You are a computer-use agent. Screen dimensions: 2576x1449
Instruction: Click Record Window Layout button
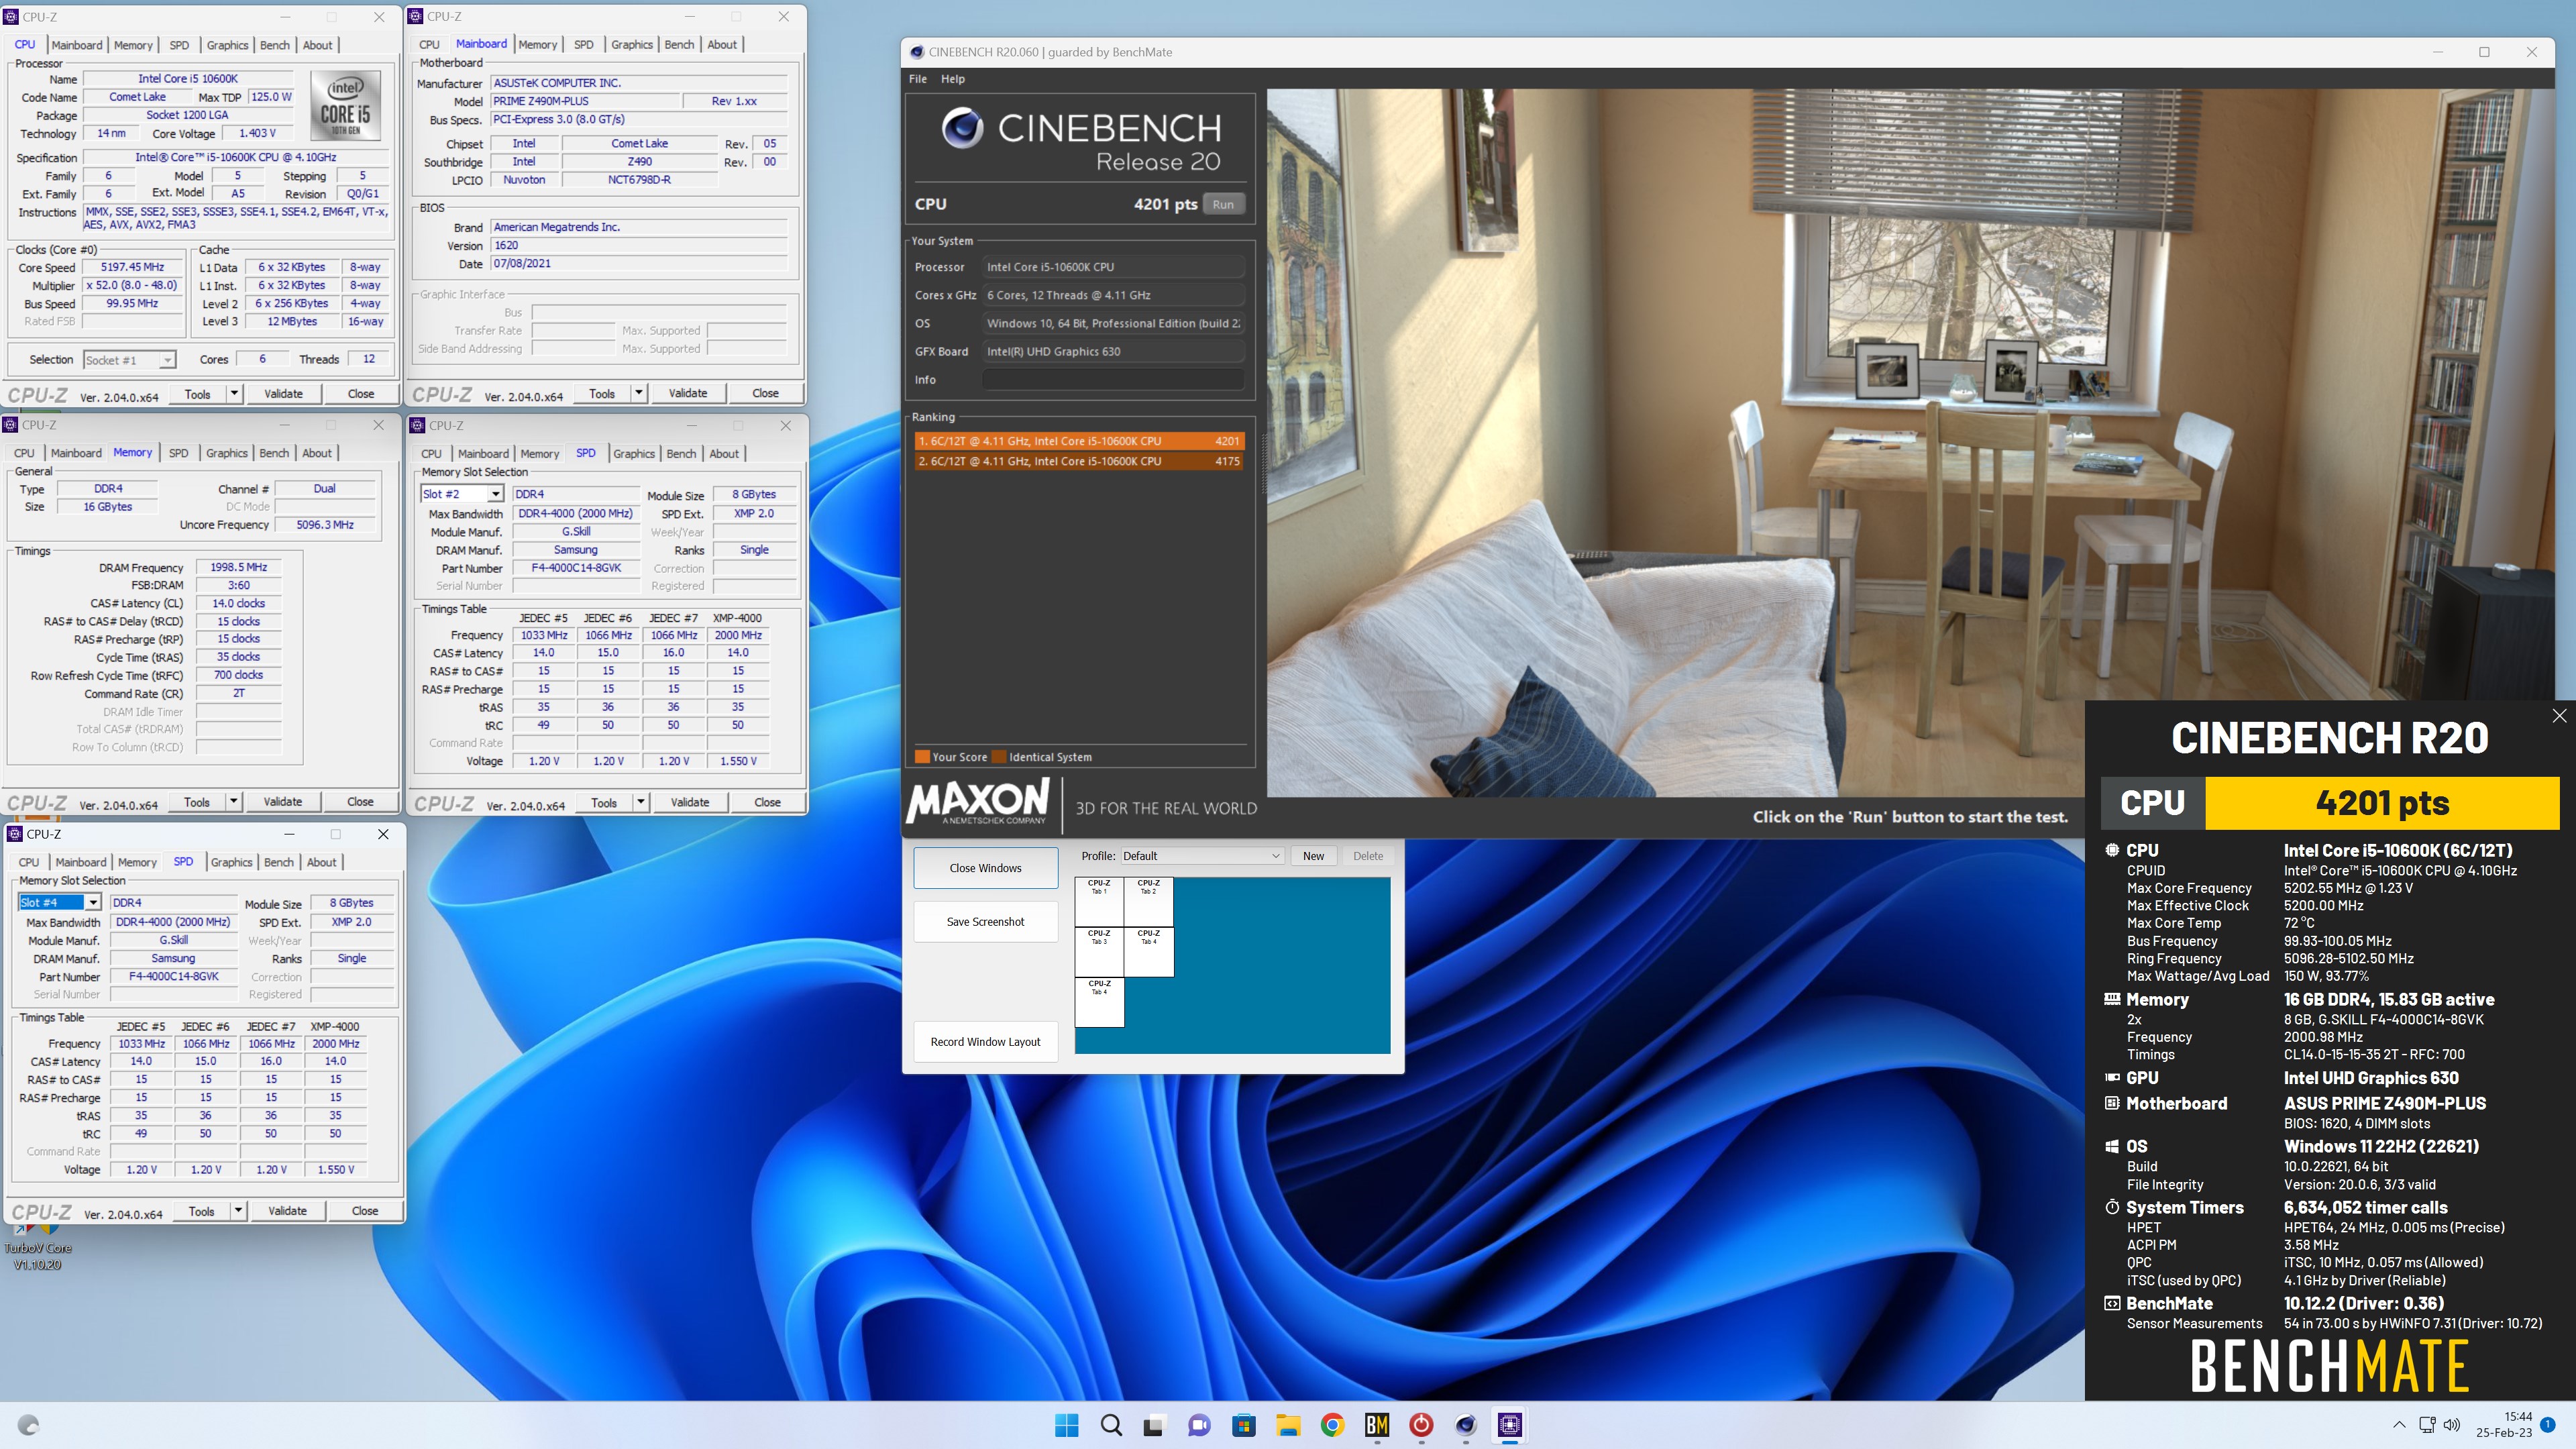coord(985,1042)
